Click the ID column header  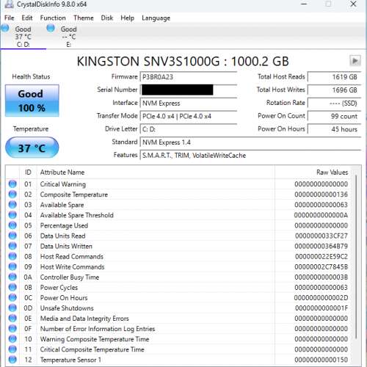tap(28, 172)
